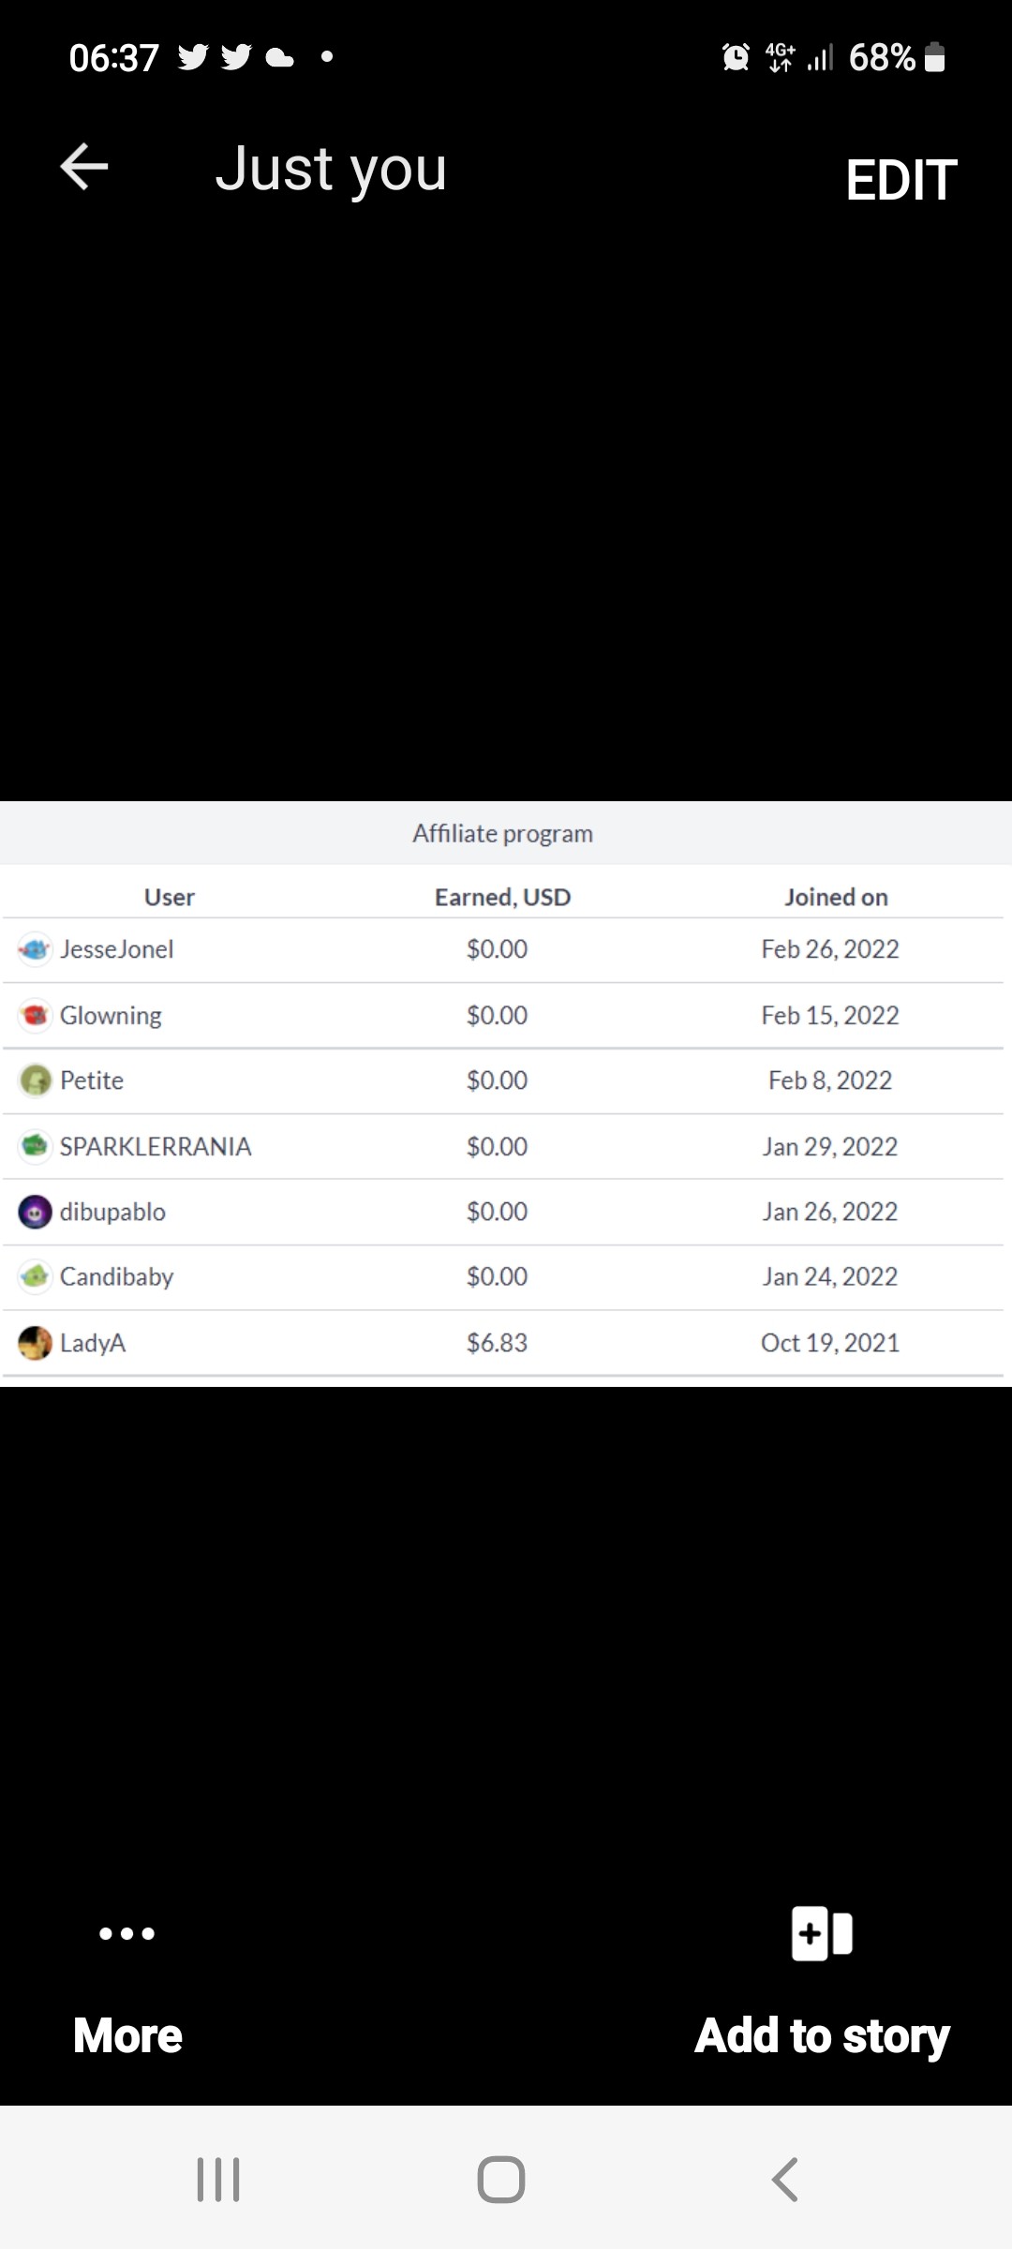Image resolution: width=1012 pixels, height=2249 pixels.
Task: Click the SPARKLERRANIA user avatar
Action: (35, 1146)
